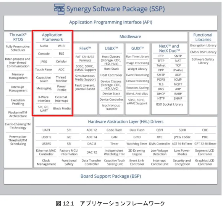Select Fault tolerant, Journal-Based entry
This screenshot has height=207, width=223.
click(85, 87)
